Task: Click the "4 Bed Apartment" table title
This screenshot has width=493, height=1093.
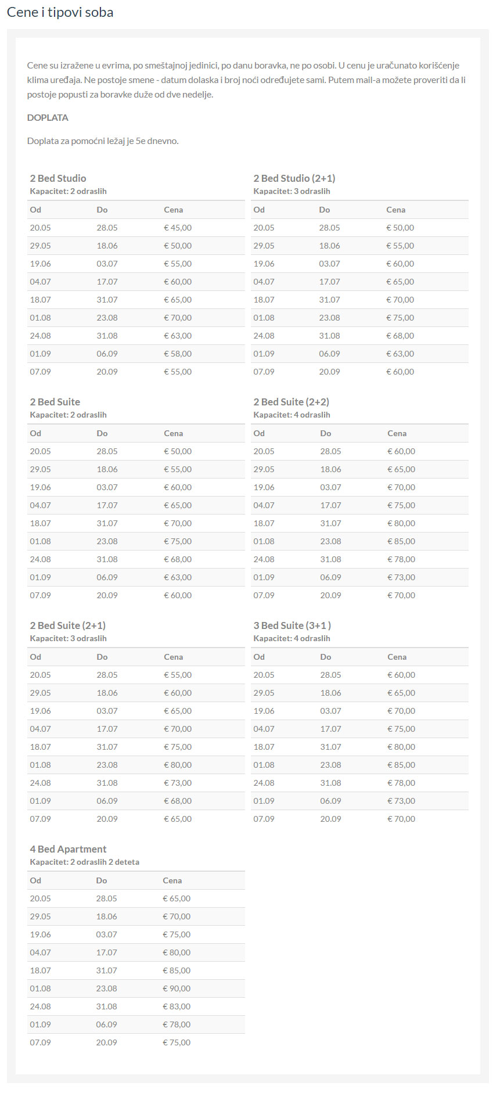Action: click(68, 849)
